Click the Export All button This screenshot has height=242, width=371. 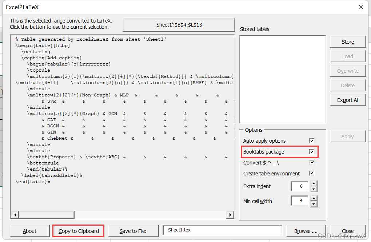[x=348, y=100]
